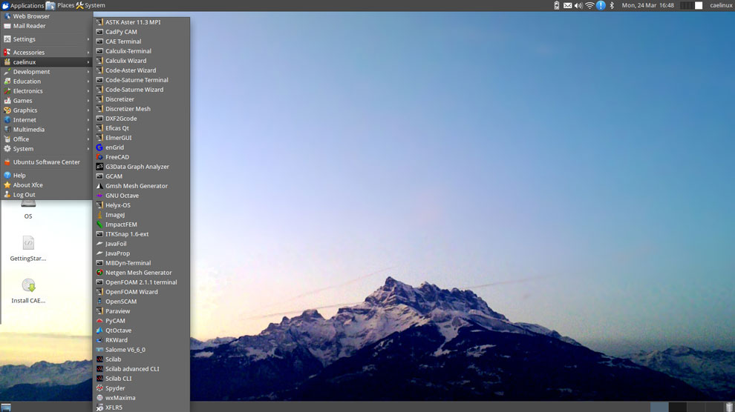Launch Mail Reader from the menu
This screenshot has width=735, height=412.
click(x=46, y=26)
